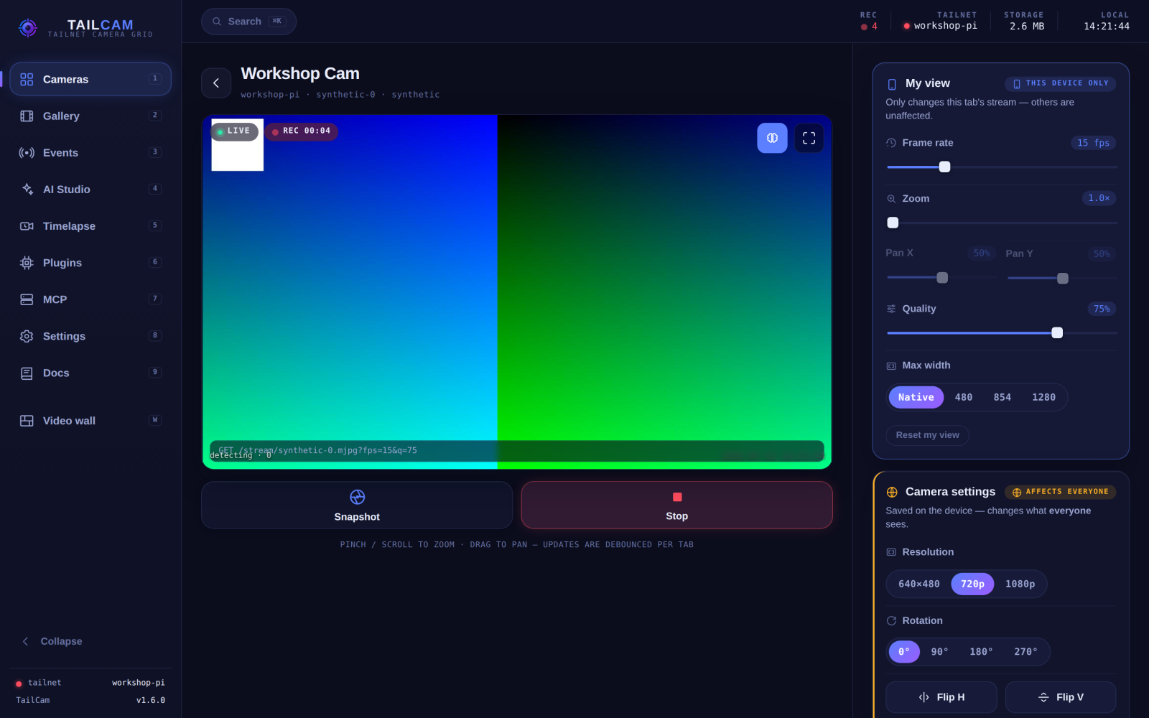Click the TailCam logo icon

tap(28, 28)
